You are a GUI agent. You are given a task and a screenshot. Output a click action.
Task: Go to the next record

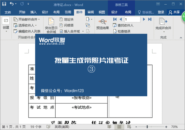click(144, 19)
